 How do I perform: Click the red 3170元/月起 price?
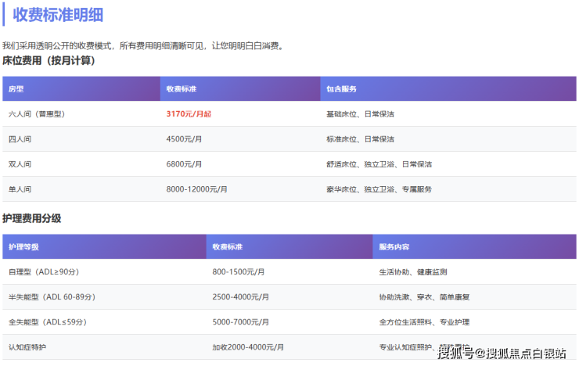(189, 114)
